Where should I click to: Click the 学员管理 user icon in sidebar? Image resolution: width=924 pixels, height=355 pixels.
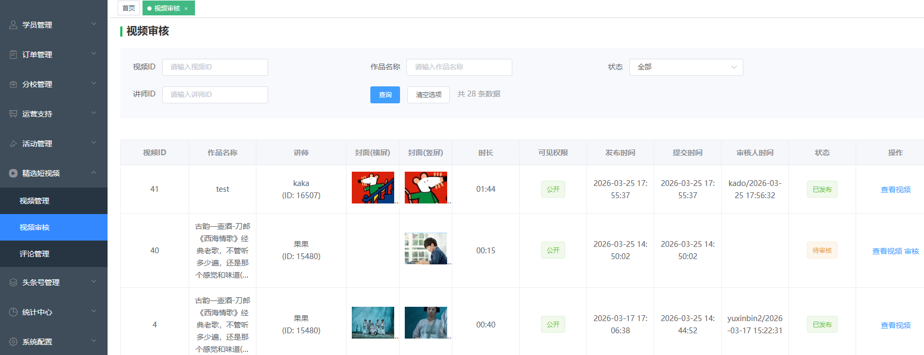pos(13,25)
